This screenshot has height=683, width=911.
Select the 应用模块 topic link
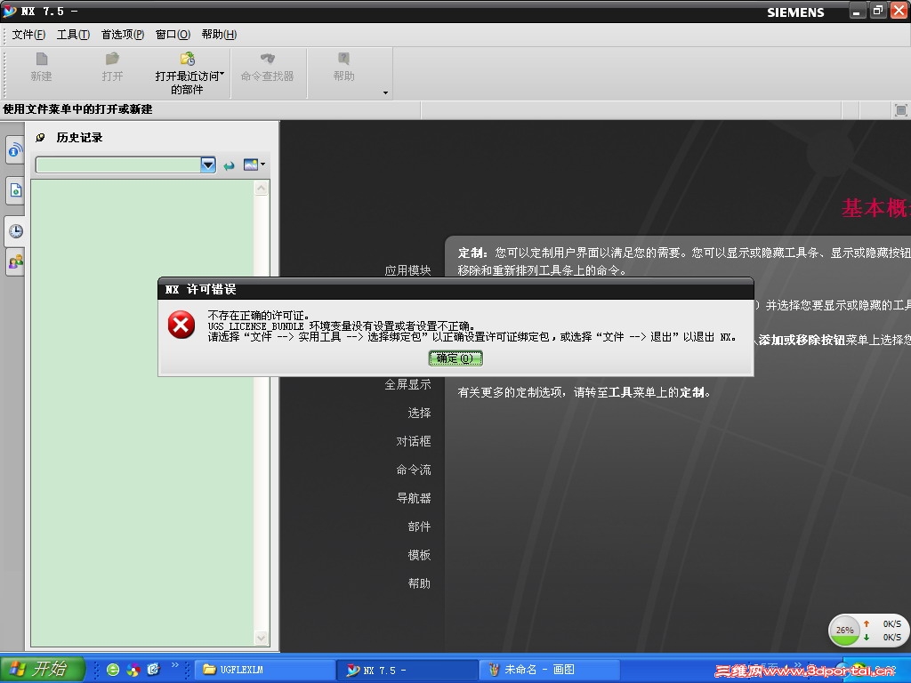click(x=407, y=270)
